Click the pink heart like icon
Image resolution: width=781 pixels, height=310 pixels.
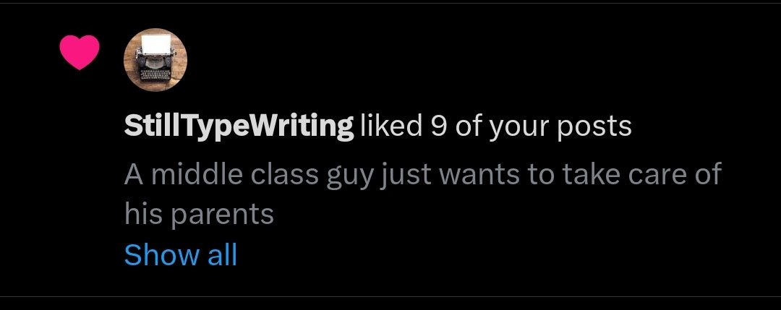click(x=80, y=52)
